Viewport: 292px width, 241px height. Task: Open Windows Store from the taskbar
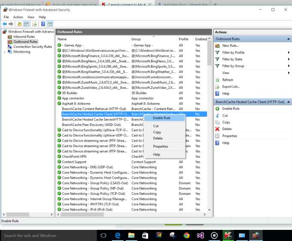click(x=145, y=235)
